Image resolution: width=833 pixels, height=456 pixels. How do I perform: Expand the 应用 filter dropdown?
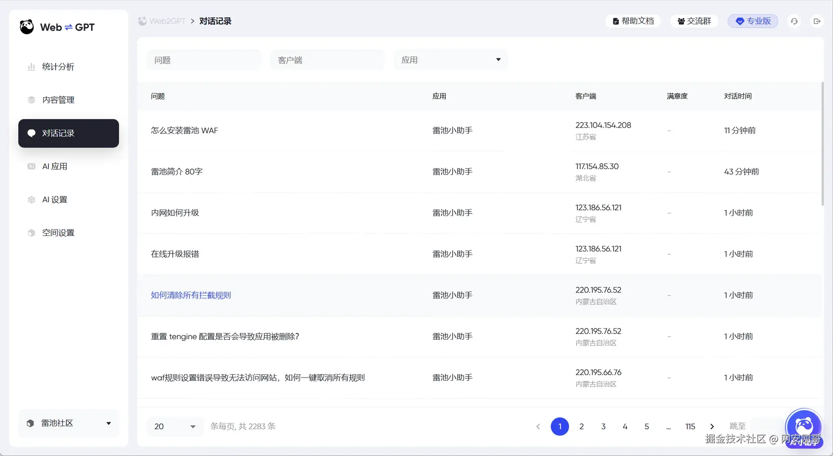click(x=450, y=60)
